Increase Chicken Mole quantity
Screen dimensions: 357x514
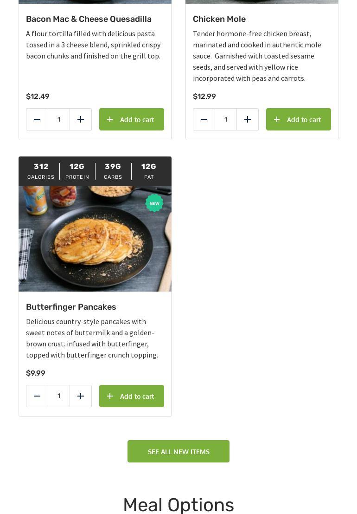click(248, 119)
